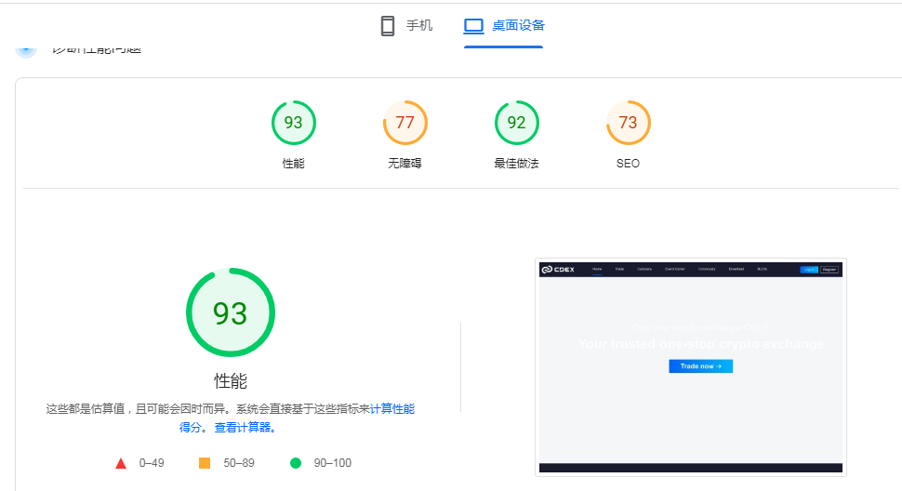This screenshot has width=902, height=491.
Task: Select Download in the previewed site's navbar
Action: [x=736, y=270]
